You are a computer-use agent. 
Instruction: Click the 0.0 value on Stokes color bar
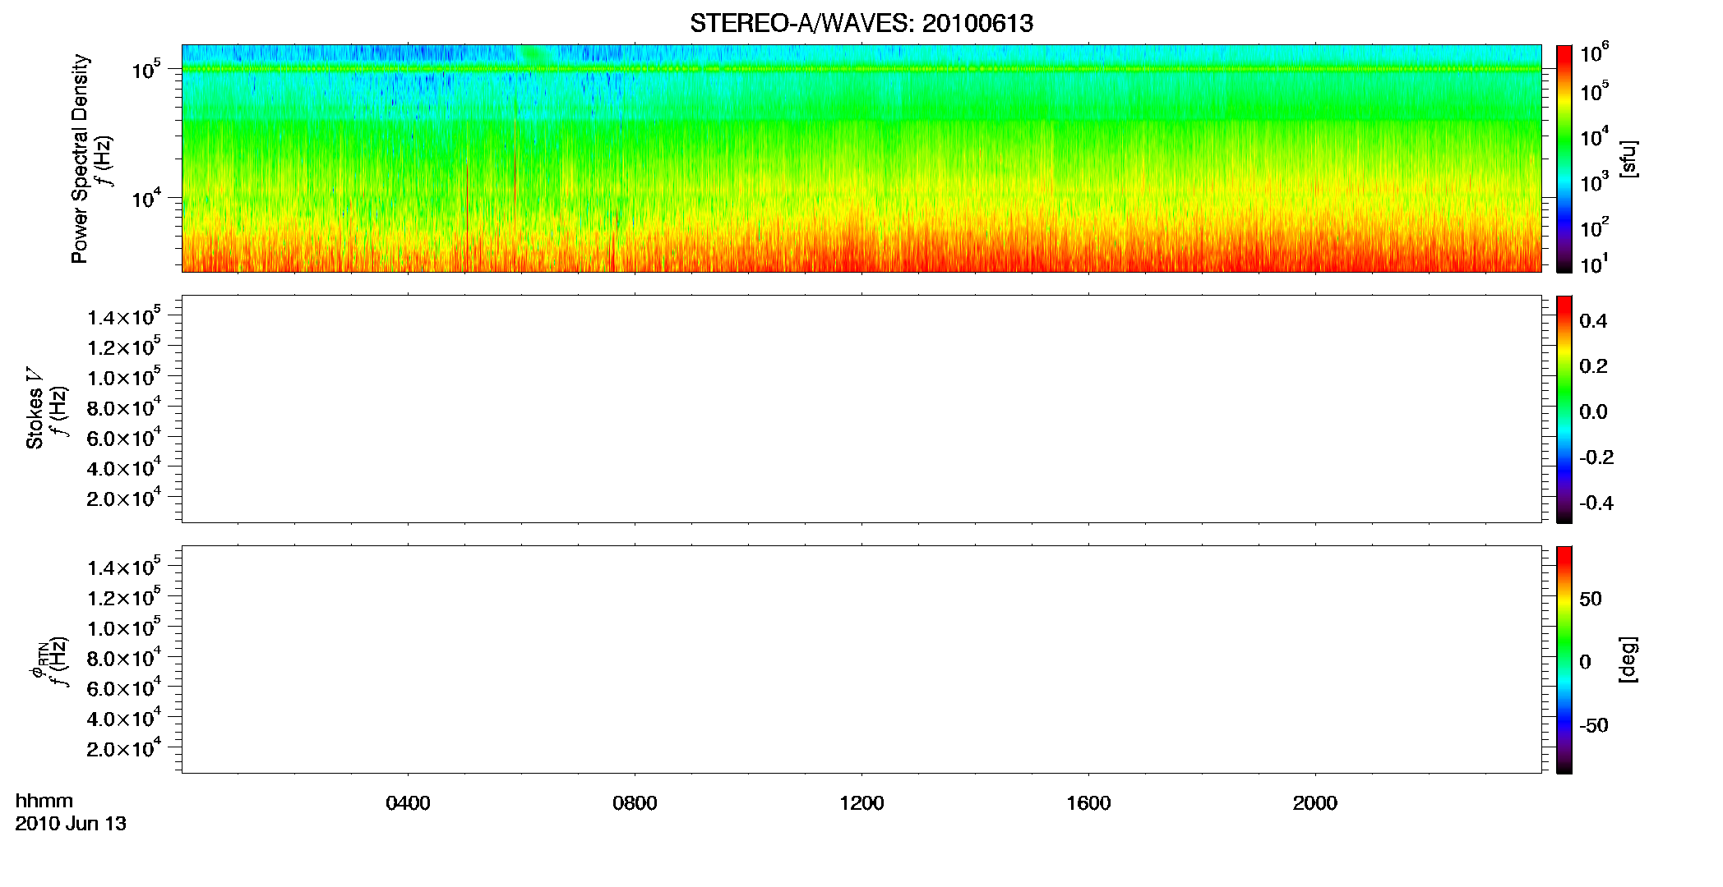[x=1593, y=412]
